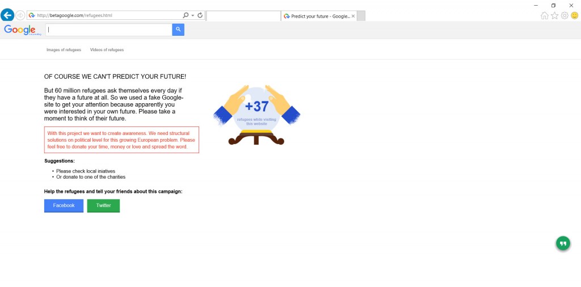Click the smiley feedback icon
This screenshot has width=581, height=287.
point(575,15)
